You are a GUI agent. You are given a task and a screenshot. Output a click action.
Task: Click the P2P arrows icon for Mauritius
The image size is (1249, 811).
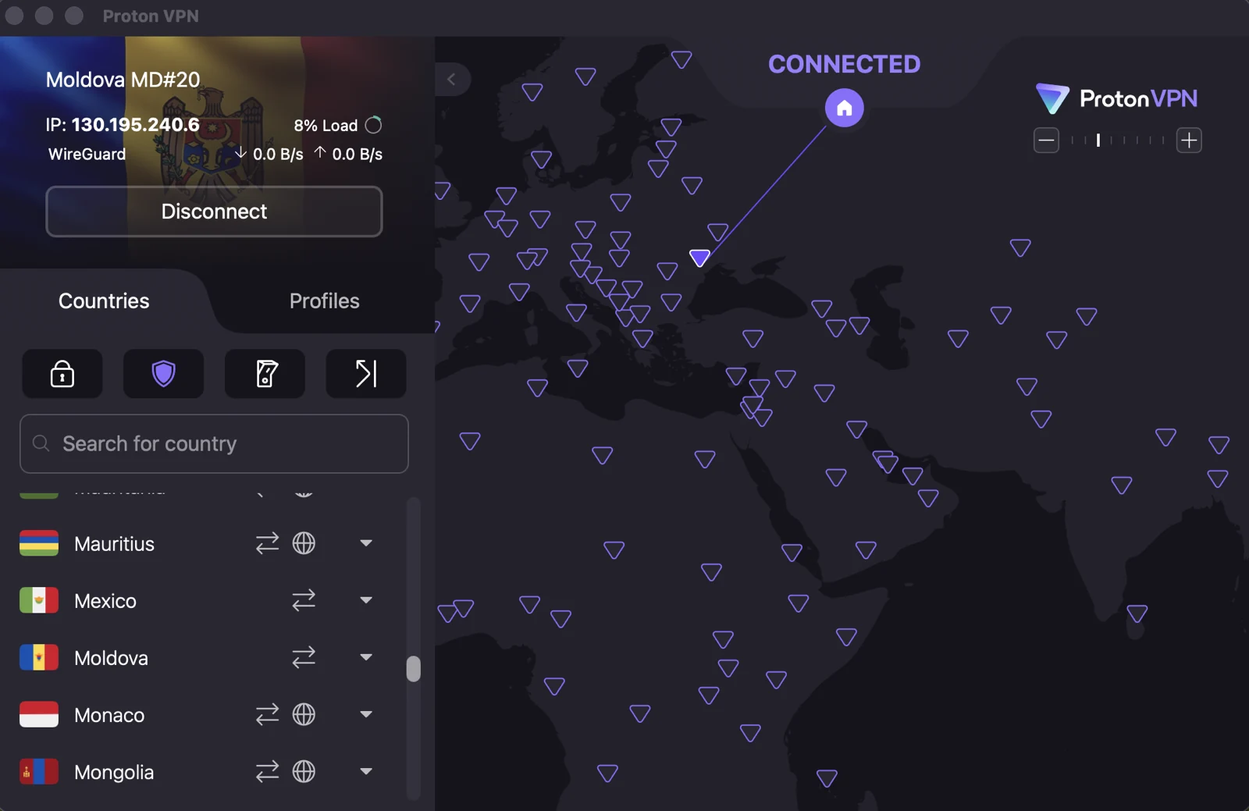click(267, 543)
